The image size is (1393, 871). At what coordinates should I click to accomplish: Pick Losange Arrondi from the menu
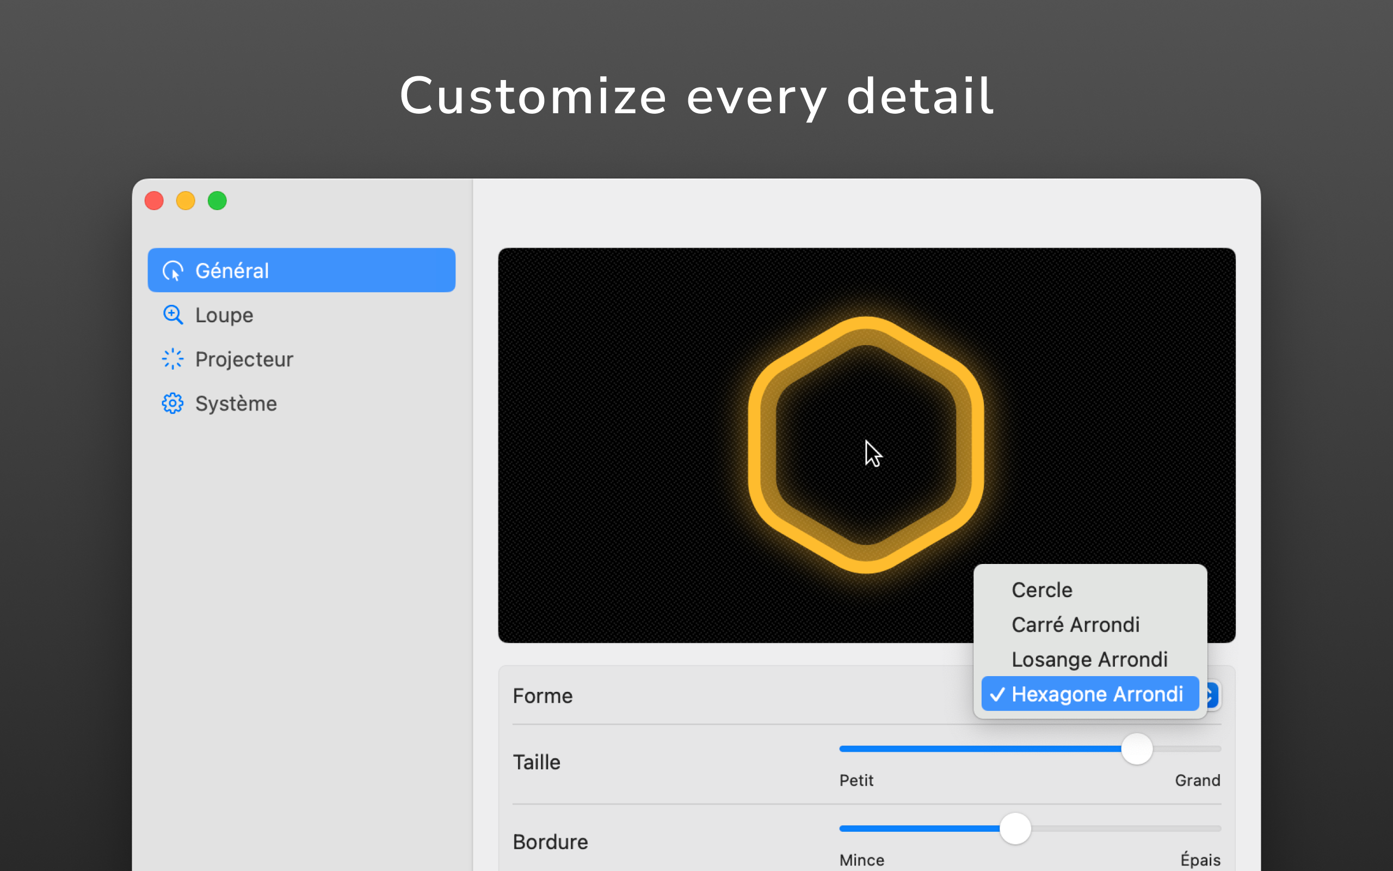[x=1090, y=659]
